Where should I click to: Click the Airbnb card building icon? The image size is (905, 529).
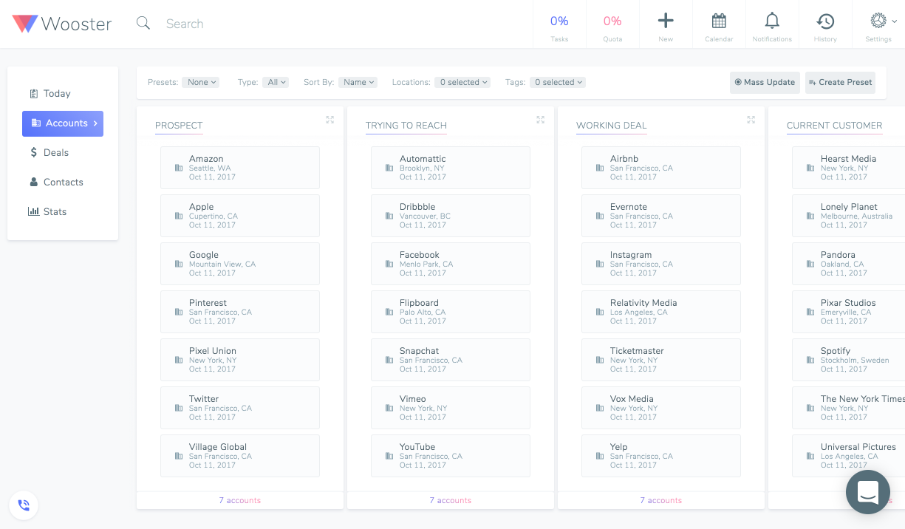click(x=599, y=168)
